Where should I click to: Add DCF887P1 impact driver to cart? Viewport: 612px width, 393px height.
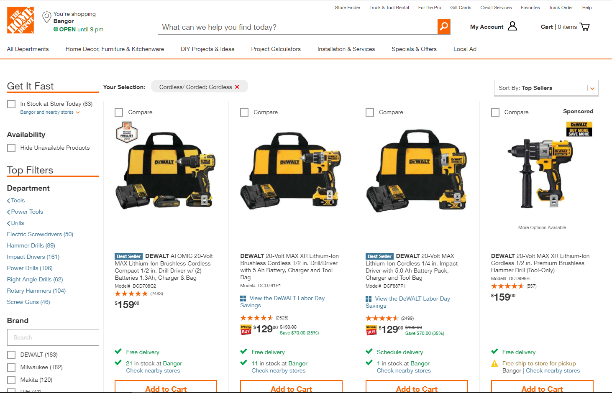pos(417,387)
